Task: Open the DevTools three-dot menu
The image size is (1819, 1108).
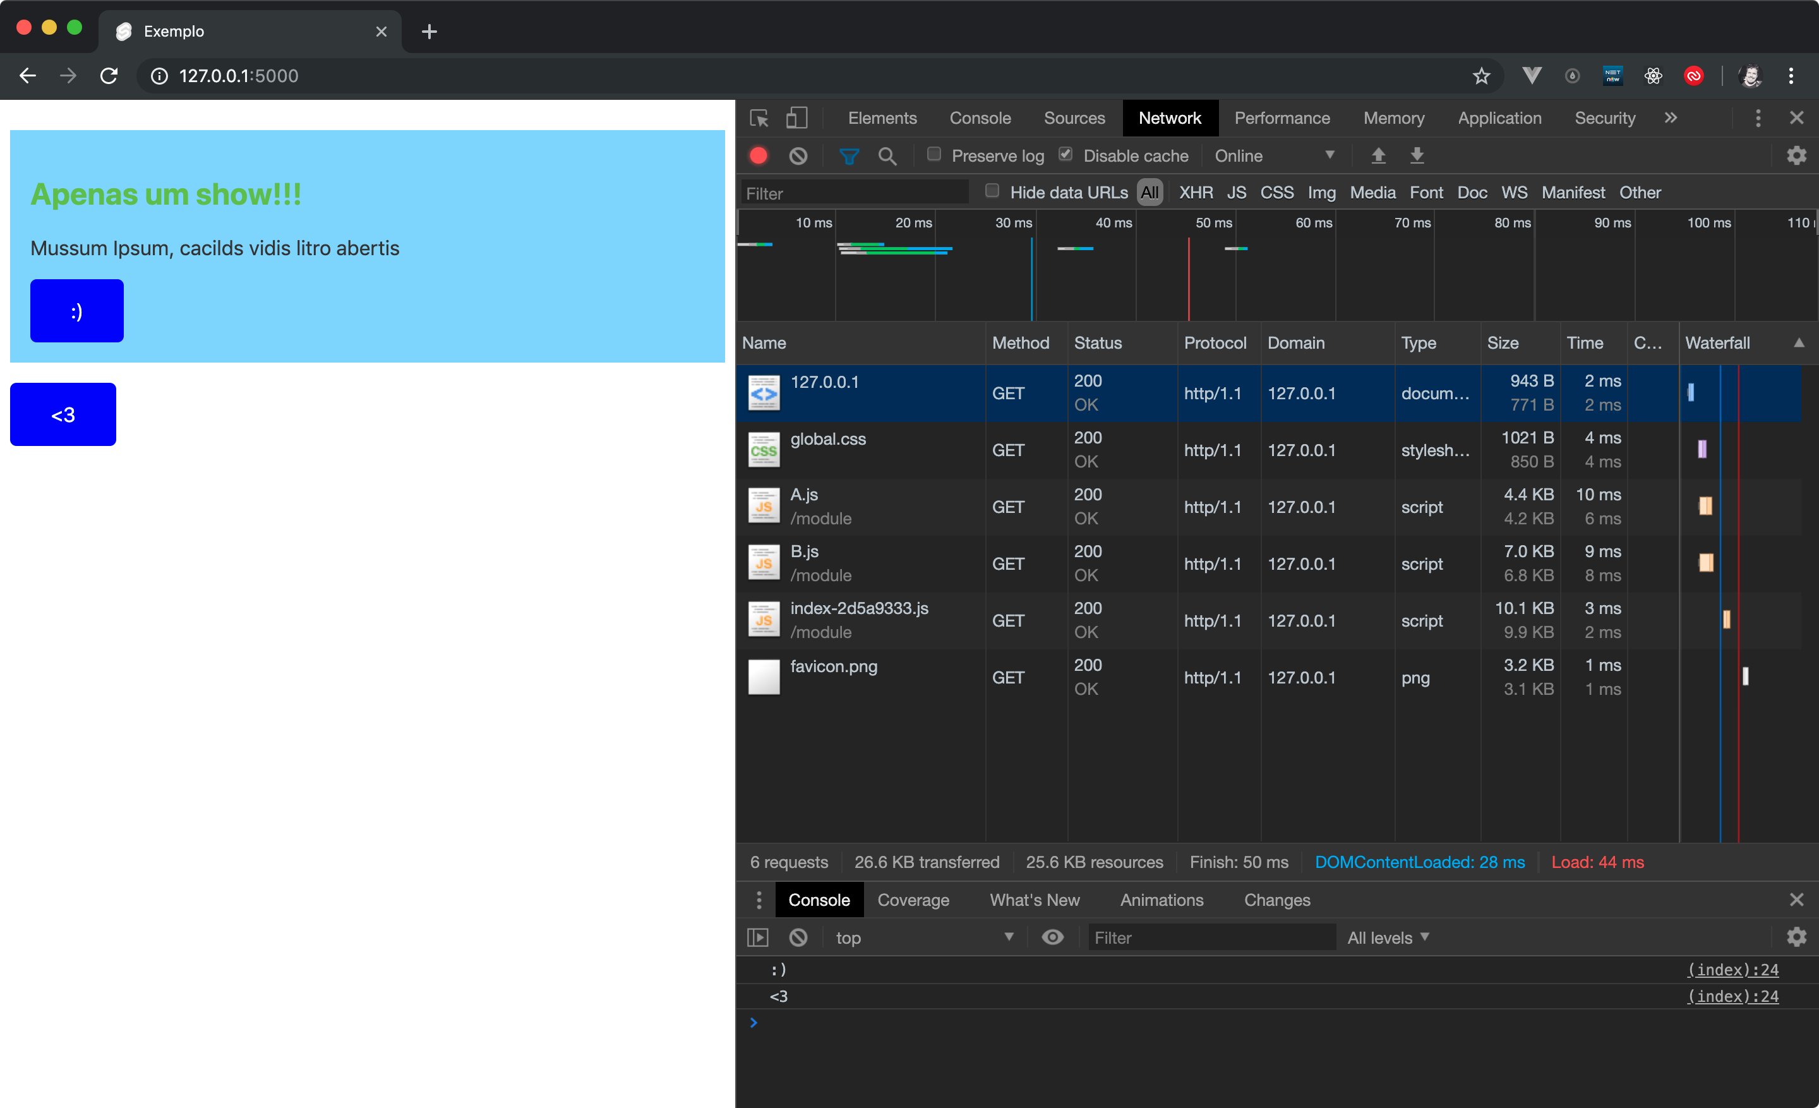Action: (x=1758, y=118)
